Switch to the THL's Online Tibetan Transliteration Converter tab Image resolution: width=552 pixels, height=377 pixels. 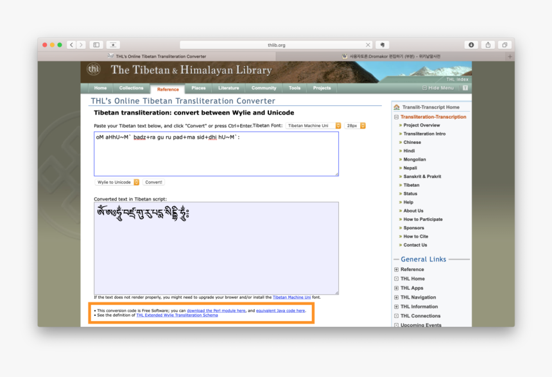point(157,57)
